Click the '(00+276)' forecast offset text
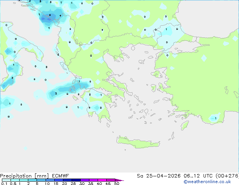The height and width of the screenshot is (185, 239). (227, 176)
